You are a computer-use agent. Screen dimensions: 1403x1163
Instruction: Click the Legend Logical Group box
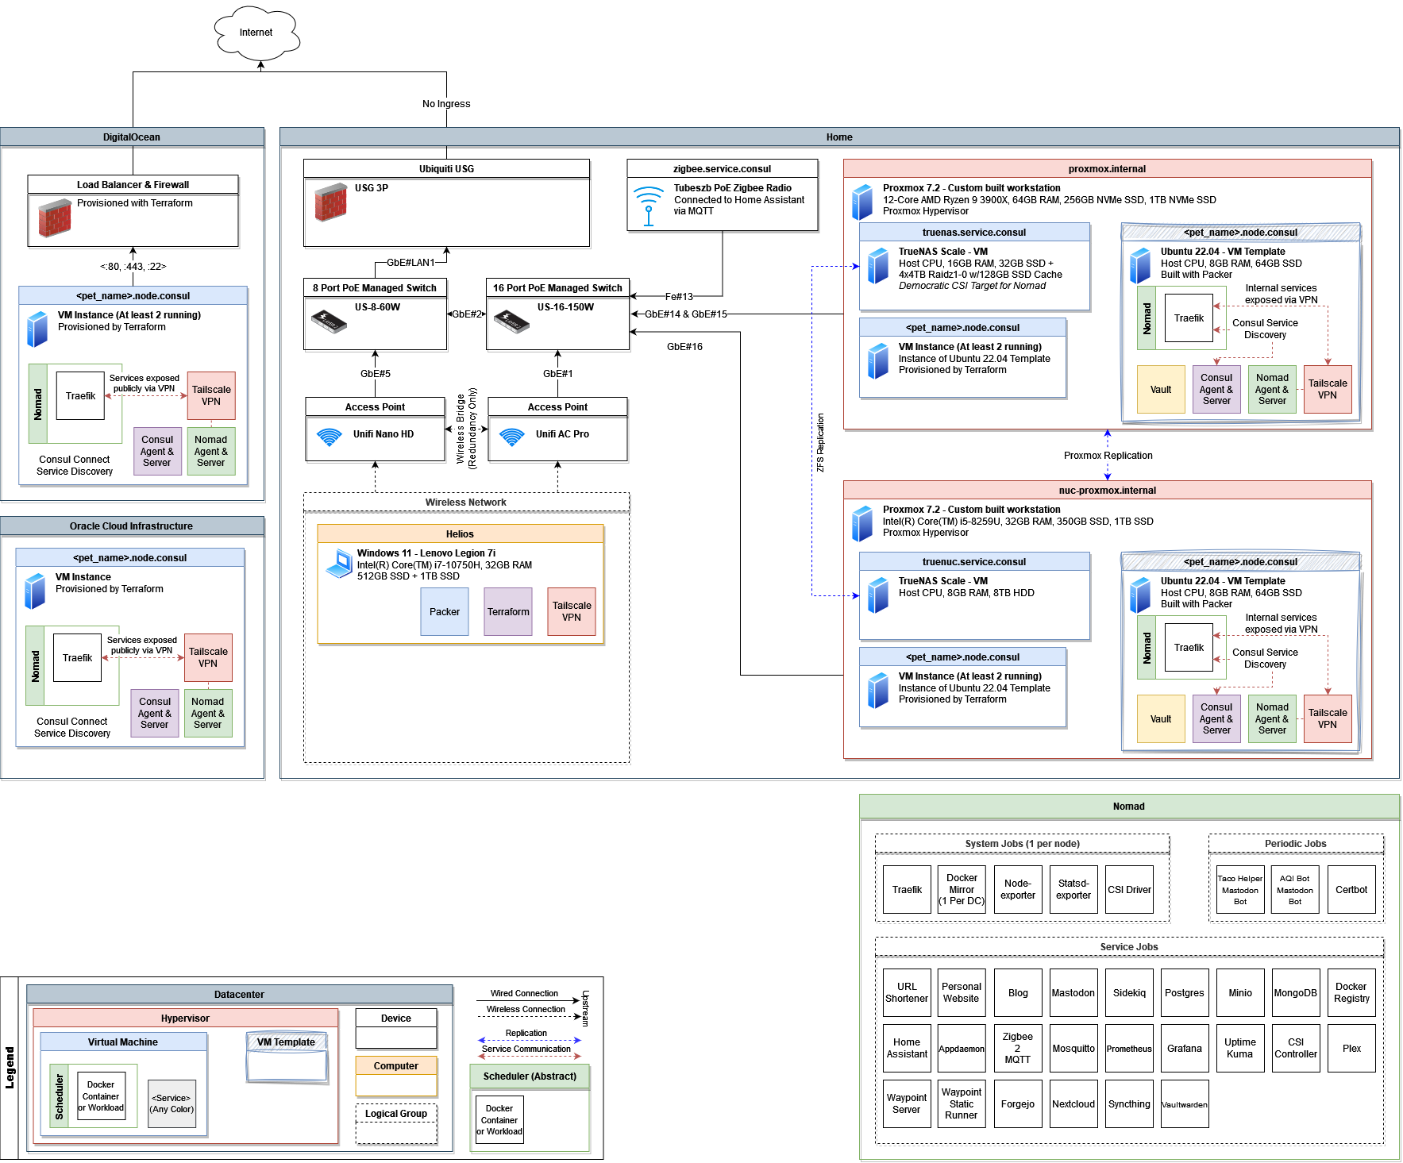(x=396, y=1124)
